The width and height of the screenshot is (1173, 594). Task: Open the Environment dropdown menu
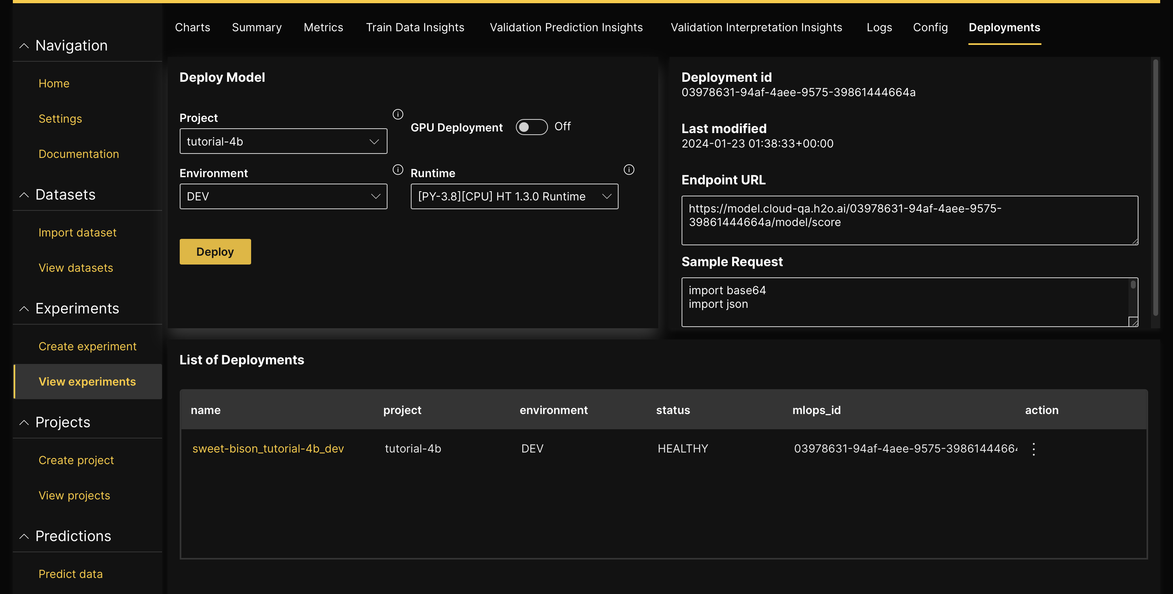click(284, 196)
